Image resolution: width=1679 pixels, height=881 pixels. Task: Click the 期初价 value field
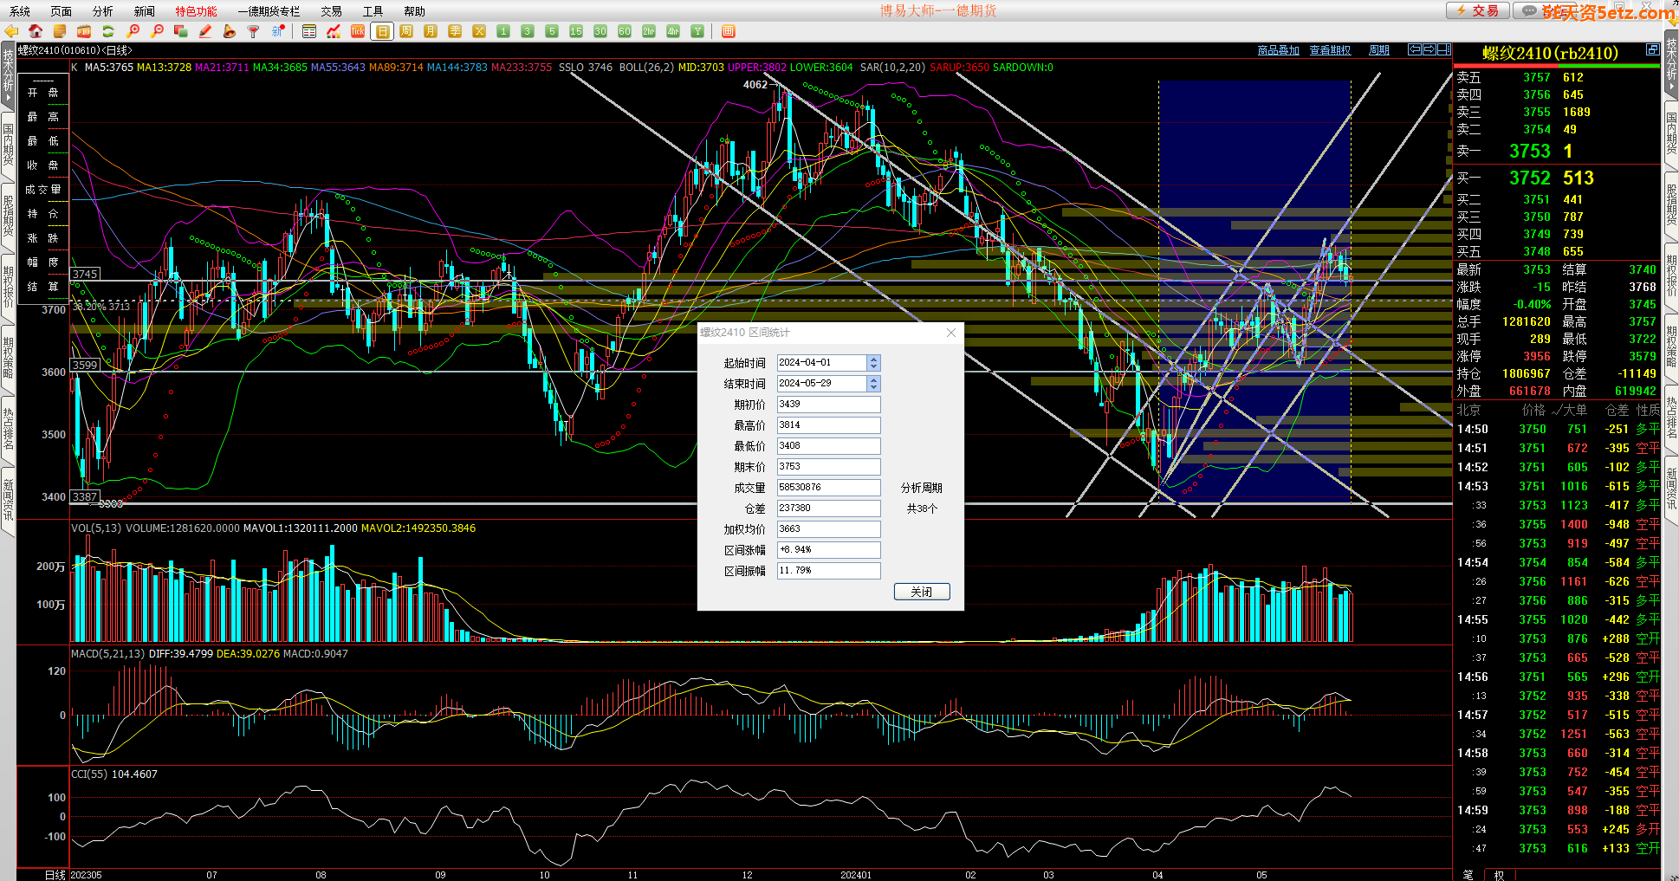pos(828,405)
